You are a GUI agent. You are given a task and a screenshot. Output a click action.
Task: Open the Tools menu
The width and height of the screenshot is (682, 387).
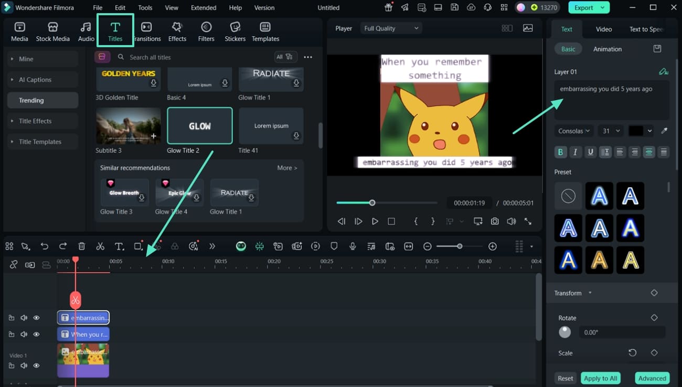[145, 8]
